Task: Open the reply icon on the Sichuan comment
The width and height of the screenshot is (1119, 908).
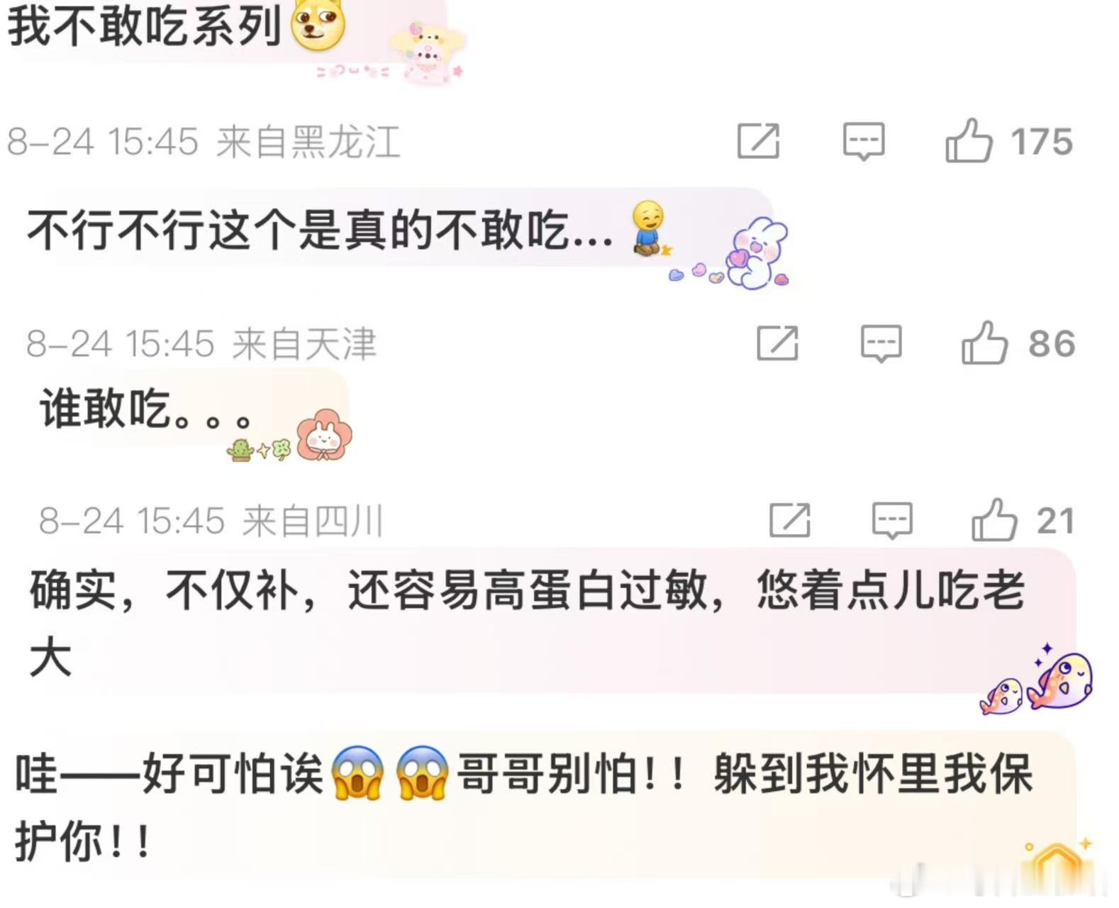Action: [x=892, y=521]
